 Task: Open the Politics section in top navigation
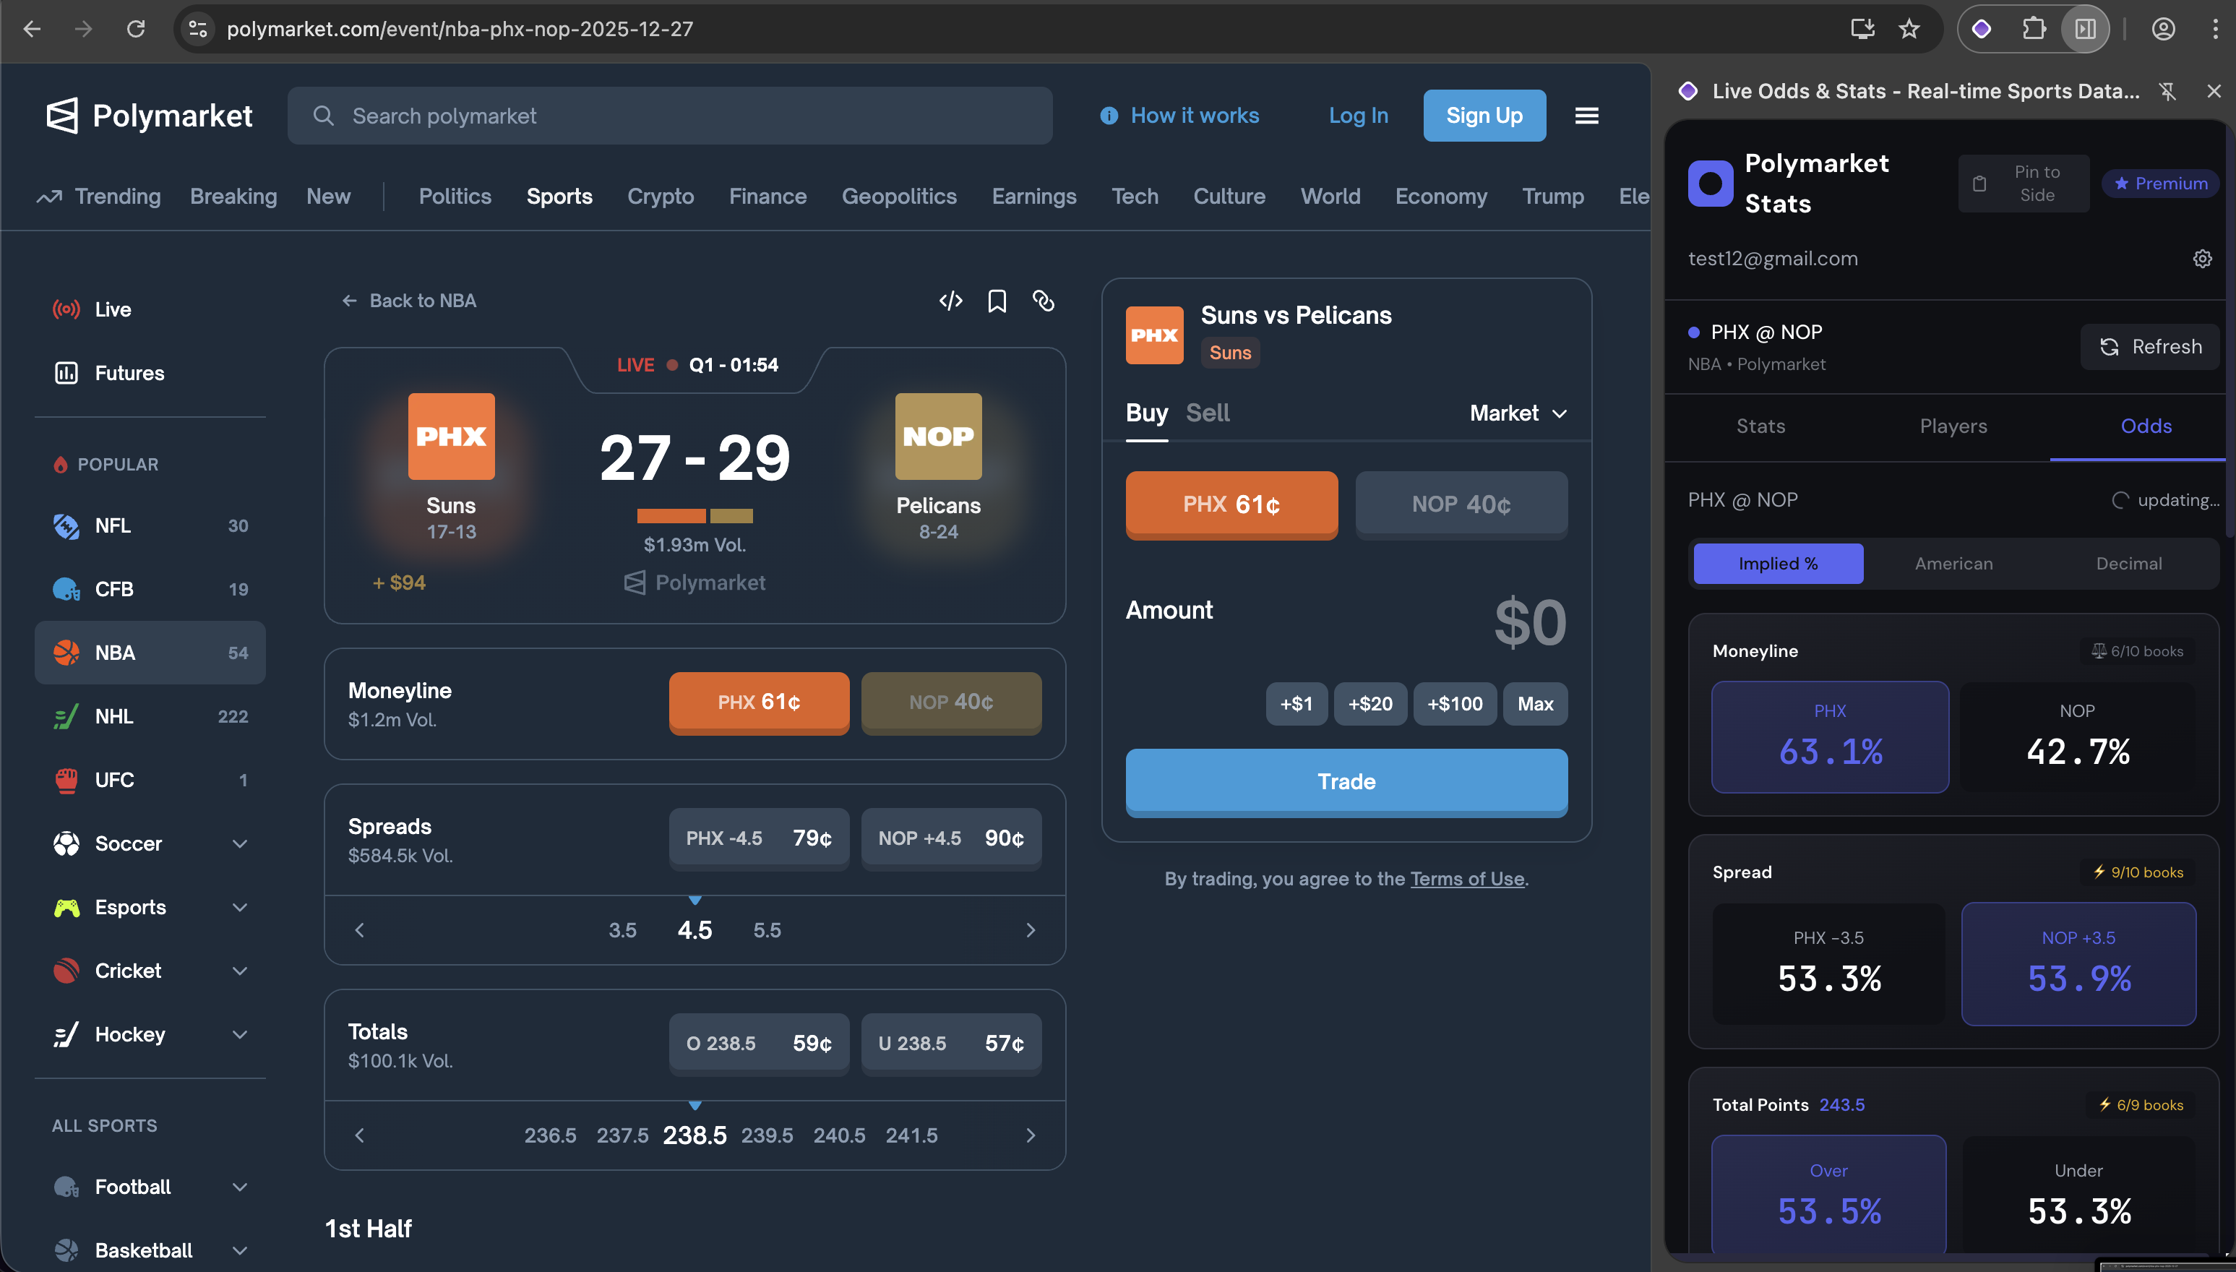[454, 196]
